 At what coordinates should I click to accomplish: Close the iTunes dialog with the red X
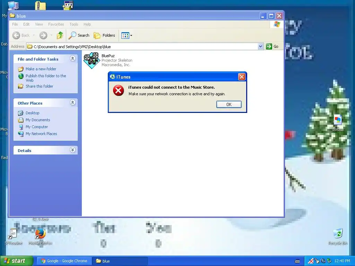242,77
